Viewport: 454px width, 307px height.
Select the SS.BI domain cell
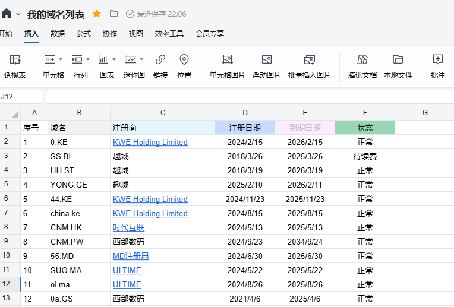[x=79, y=156]
